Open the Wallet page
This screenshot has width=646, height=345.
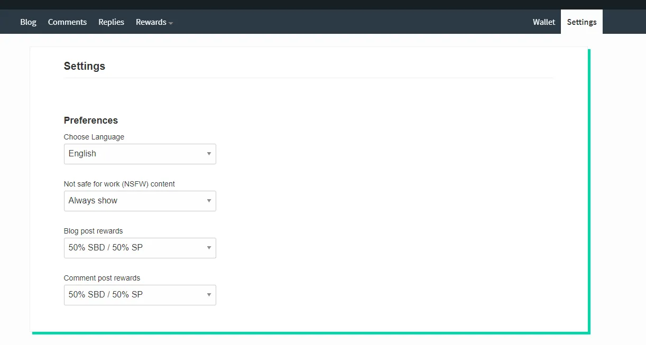point(544,22)
